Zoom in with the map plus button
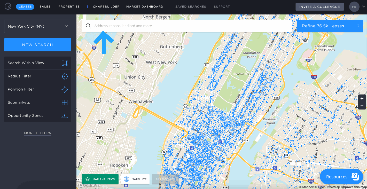Viewport: 367px width, 189px height. pos(362,98)
